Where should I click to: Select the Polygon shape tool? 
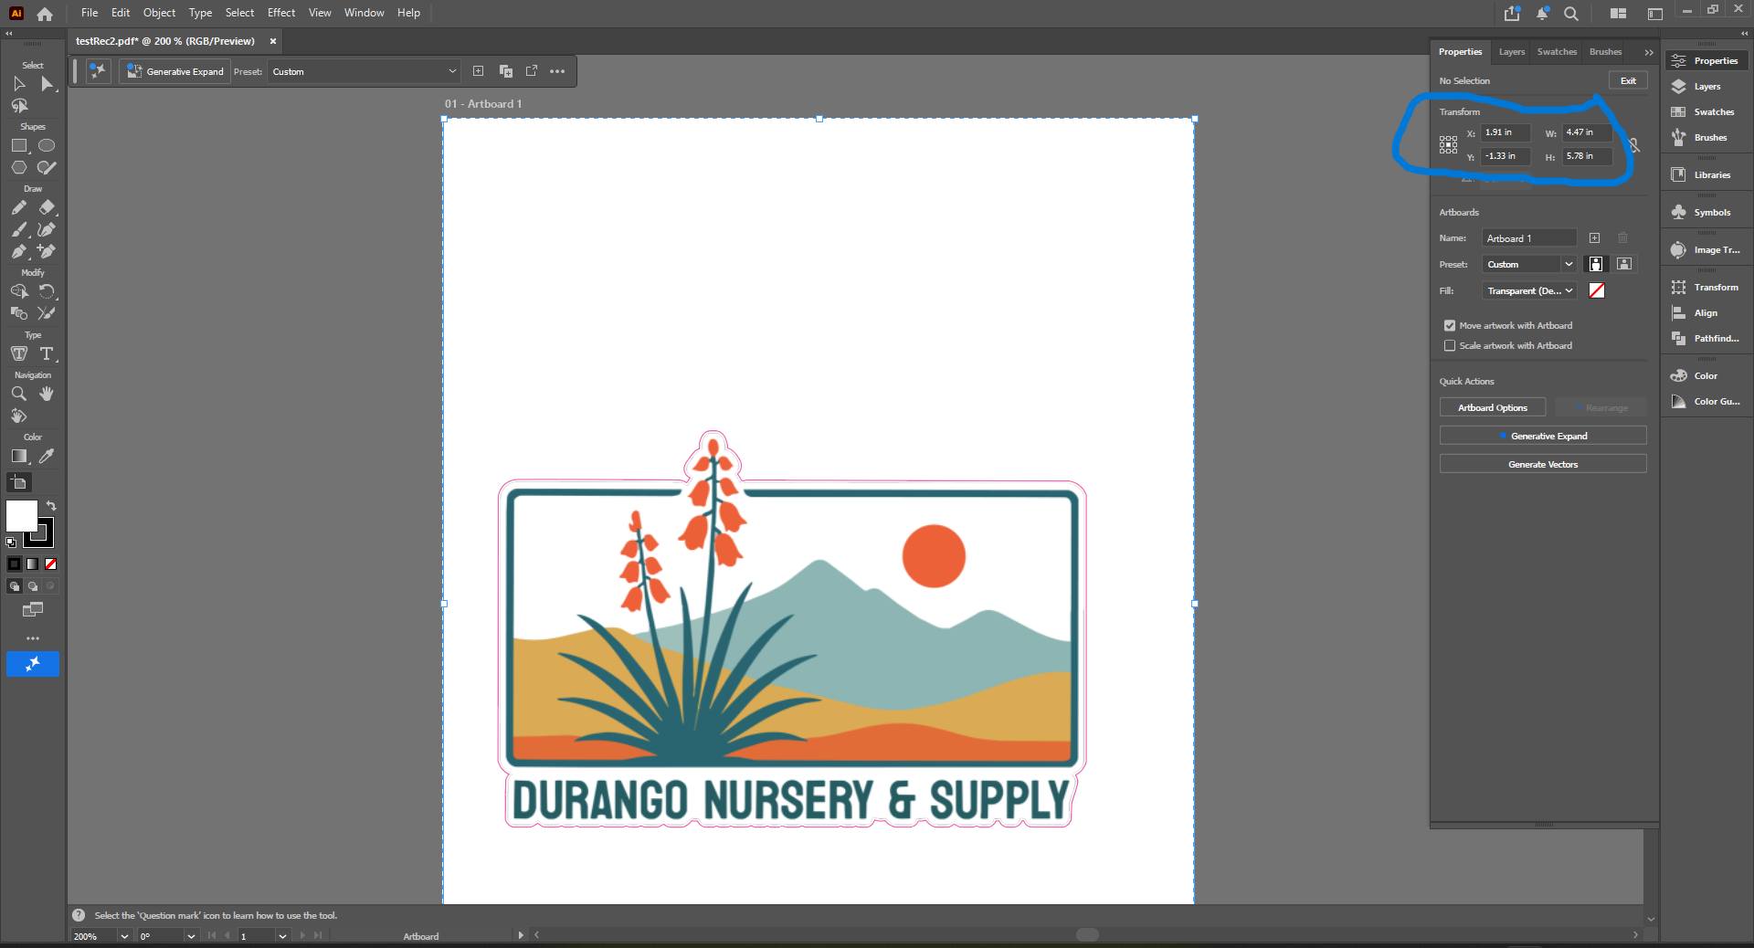pyautogui.click(x=19, y=167)
